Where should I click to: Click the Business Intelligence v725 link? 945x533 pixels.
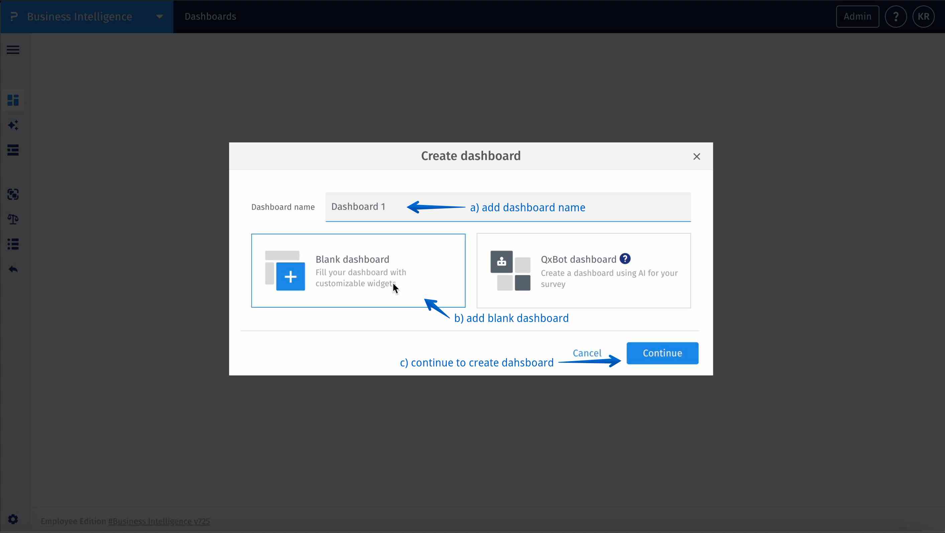point(159,521)
